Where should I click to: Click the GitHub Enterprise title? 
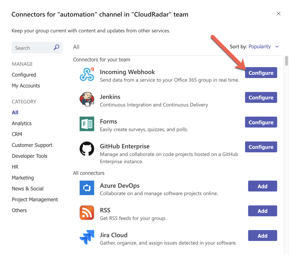coord(125,146)
